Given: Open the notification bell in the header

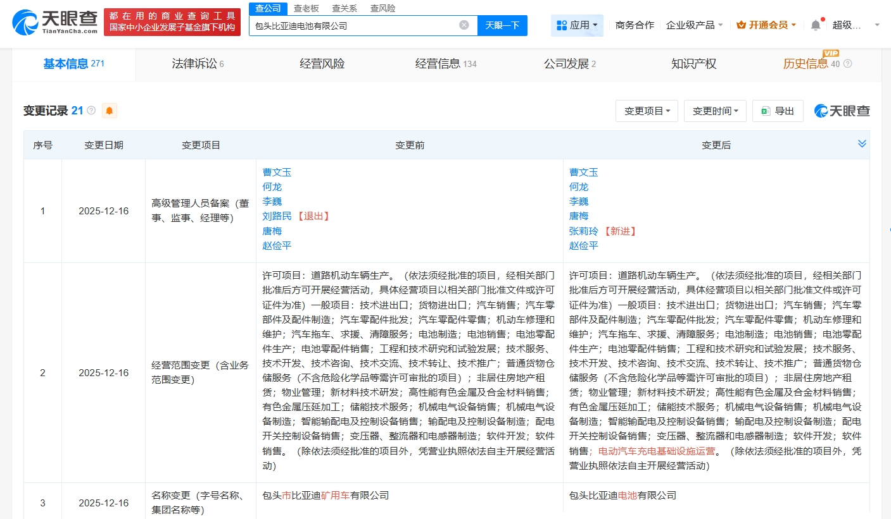Looking at the screenshot, I should tap(816, 25).
